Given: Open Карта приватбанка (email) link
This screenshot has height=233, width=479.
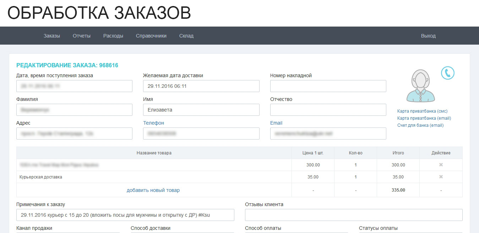Looking at the screenshot, I should (424, 118).
